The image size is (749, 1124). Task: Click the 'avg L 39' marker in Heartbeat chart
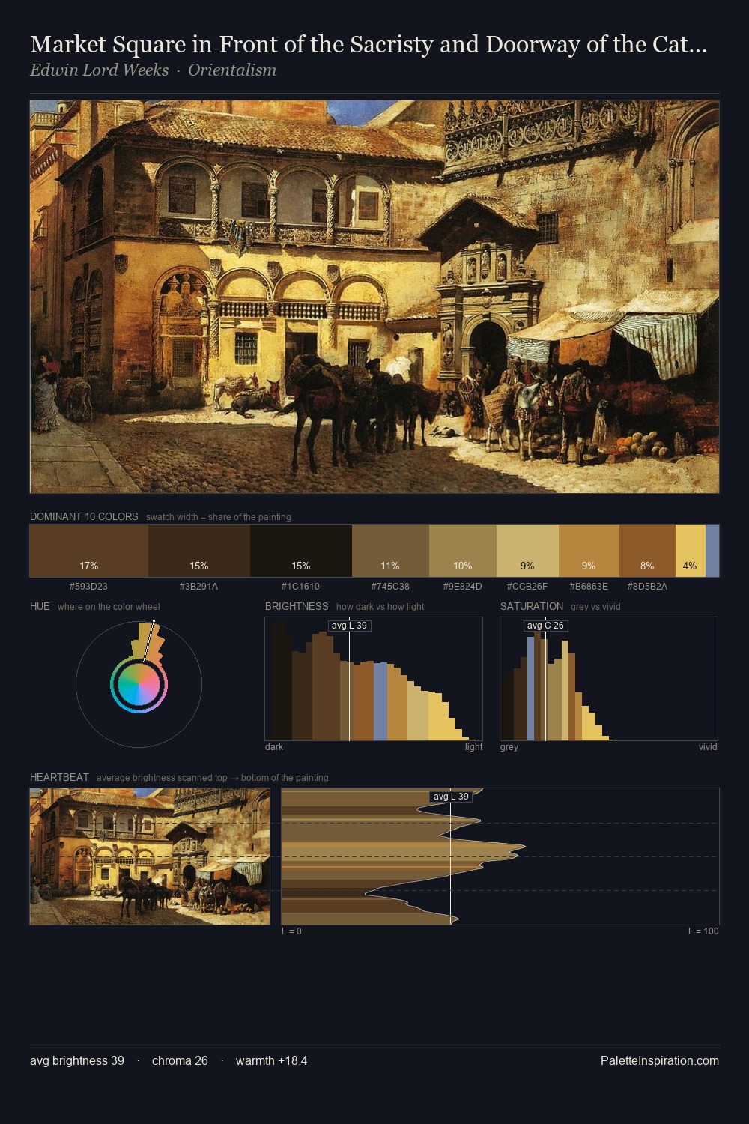[x=451, y=797]
